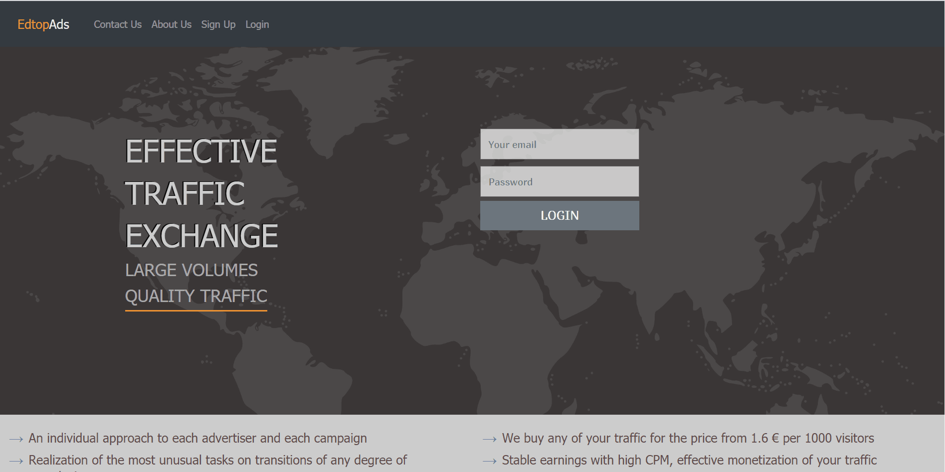The width and height of the screenshot is (945, 472).
Task: Click arrow icon beside 'An individual approach'
Action: tap(16, 439)
